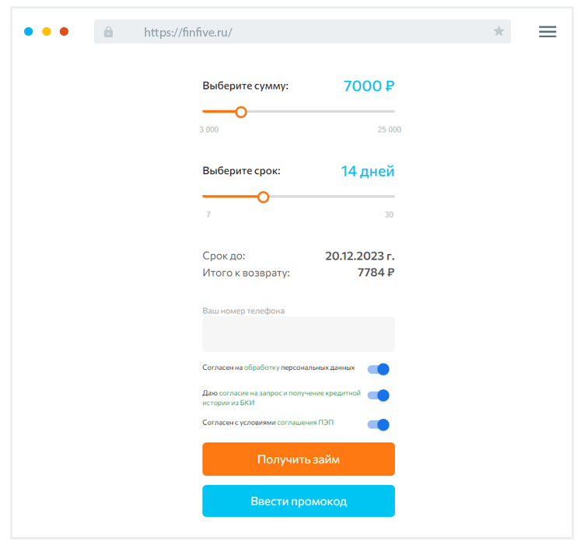Click the 25 000 maximum amount label
The width and height of the screenshot is (584, 551).
pyautogui.click(x=389, y=130)
